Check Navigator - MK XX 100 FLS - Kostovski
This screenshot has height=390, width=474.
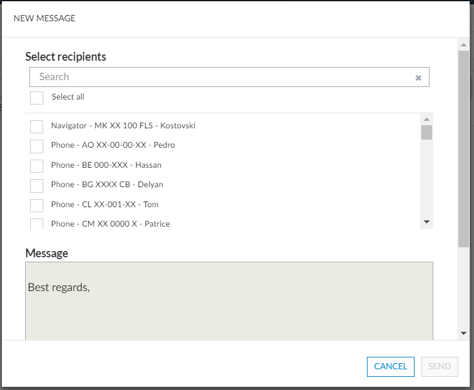[37, 126]
